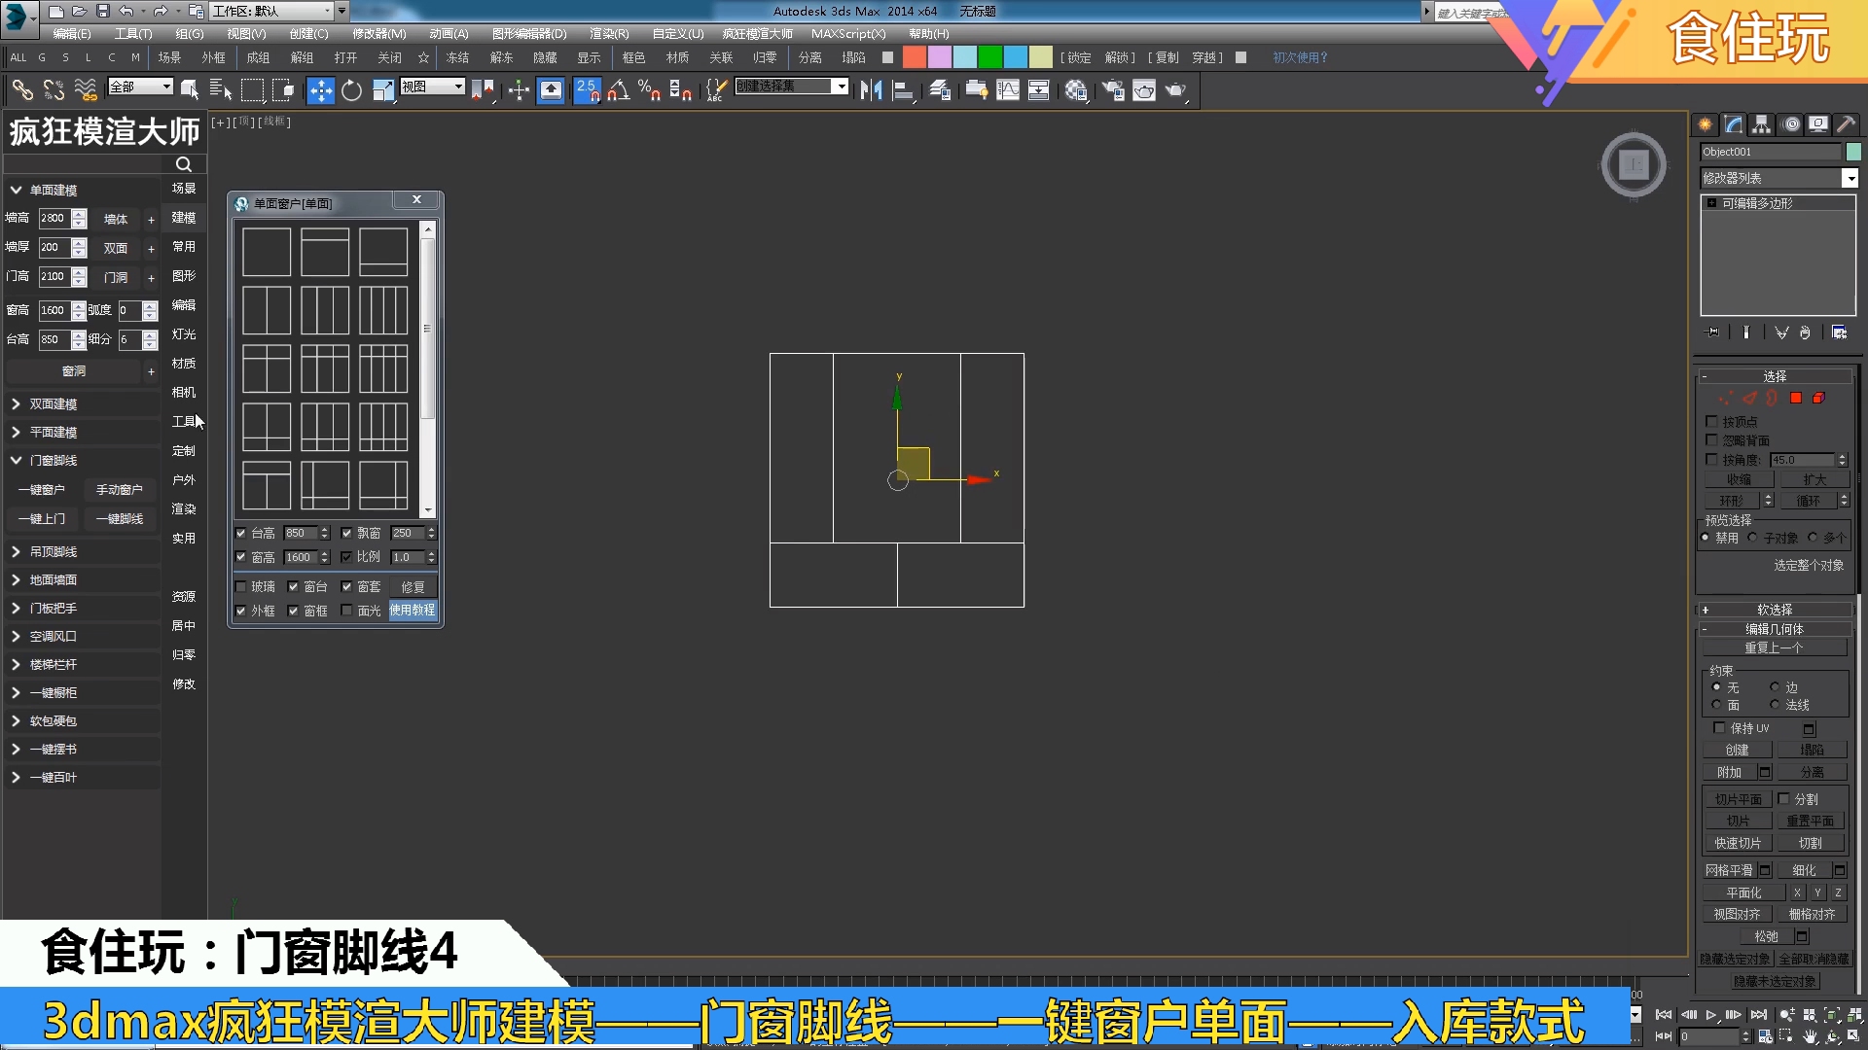Open the Curve Editor icon
Screen dimensions: 1868x1050
point(1008,90)
